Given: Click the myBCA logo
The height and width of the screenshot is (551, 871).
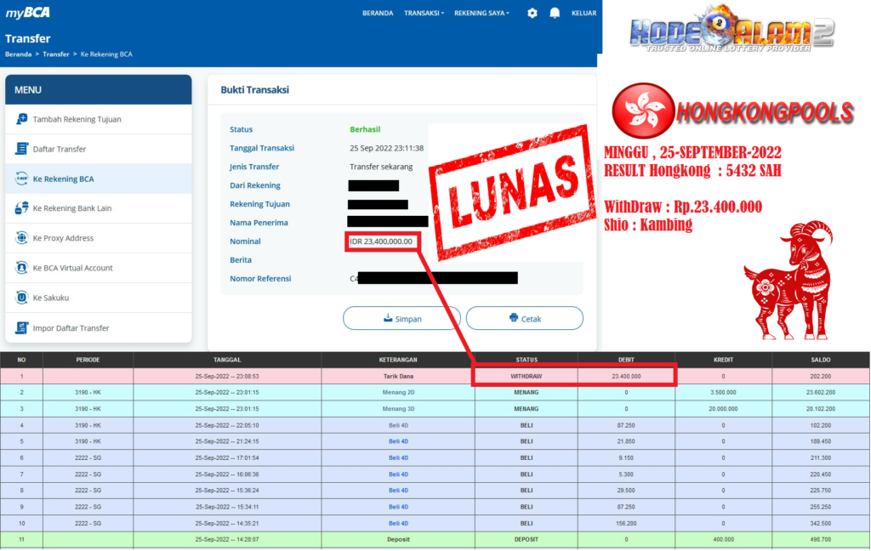Looking at the screenshot, I should [x=28, y=13].
